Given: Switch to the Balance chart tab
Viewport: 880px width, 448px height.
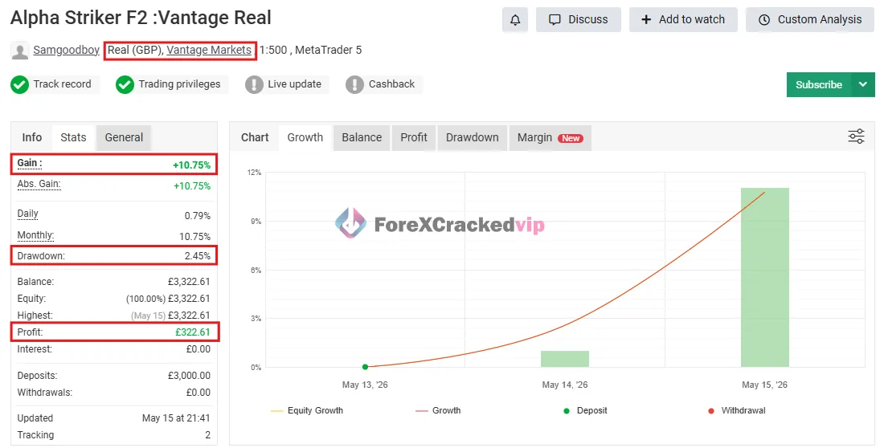Looking at the screenshot, I should 362,137.
